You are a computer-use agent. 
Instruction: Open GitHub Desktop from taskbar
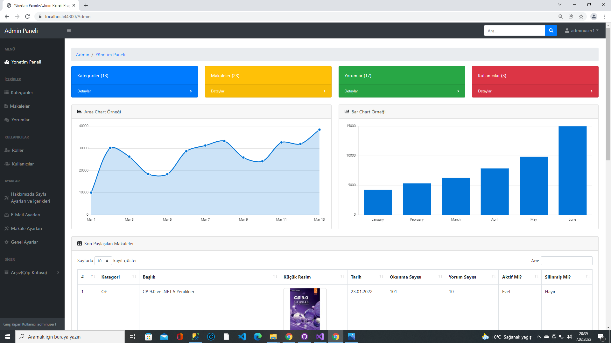[304, 337]
